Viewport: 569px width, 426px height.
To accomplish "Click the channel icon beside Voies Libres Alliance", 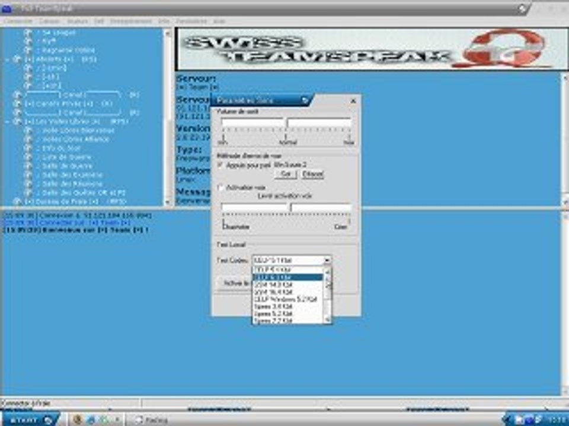I will [x=28, y=139].
